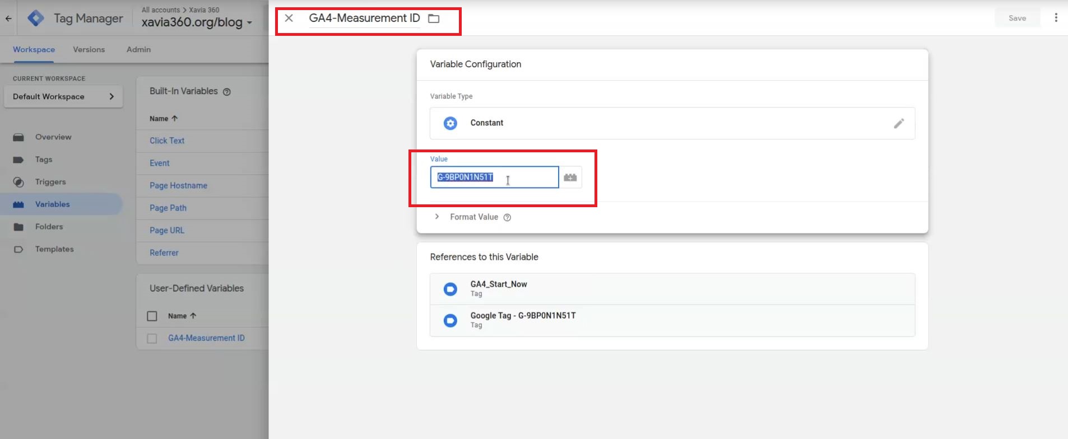Open the Click Text built-in variable

167,141
